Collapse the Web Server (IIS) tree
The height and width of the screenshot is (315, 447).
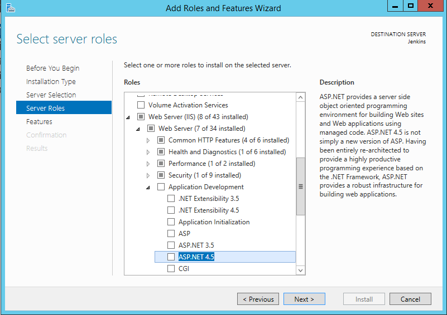[128, 117]
